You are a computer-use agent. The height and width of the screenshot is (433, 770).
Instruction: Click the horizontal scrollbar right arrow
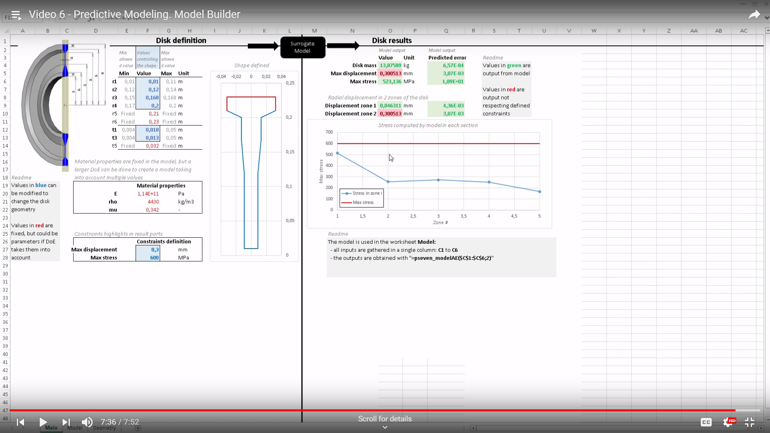point(761,428)
